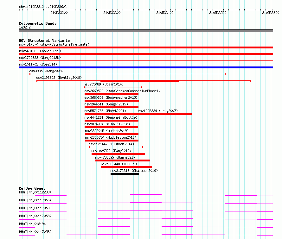Click the esv2722328 (Wong2012b) label
Image resolution: width=282 pixels, height=239 pixels.
point(40,58)
